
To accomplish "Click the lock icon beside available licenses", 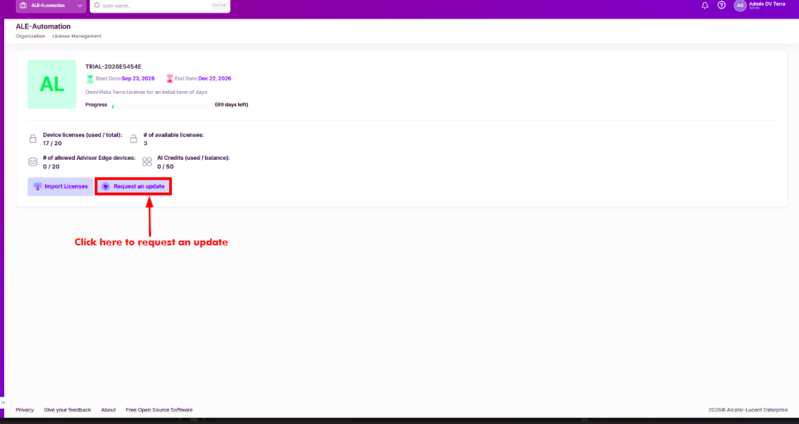I will [x=134, y=139].
